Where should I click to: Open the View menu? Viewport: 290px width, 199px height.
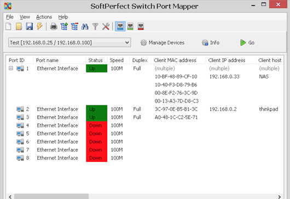tap(25, 17)
